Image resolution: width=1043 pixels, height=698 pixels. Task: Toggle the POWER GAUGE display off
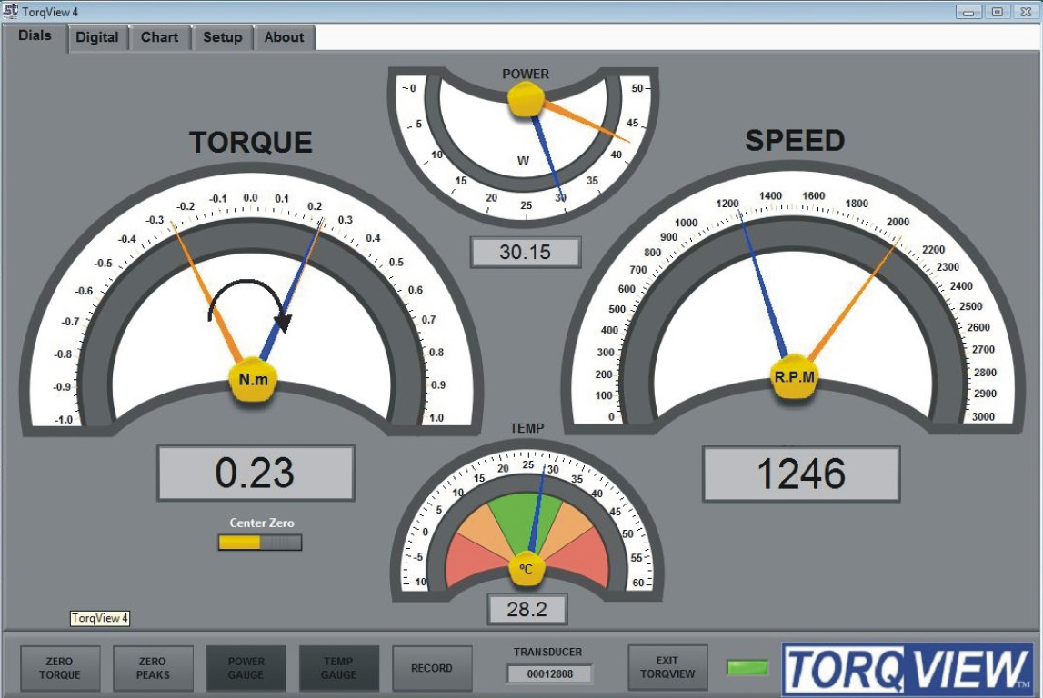(x=246, y=667)
